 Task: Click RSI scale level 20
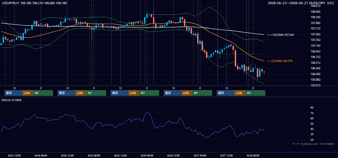tap(312, 140)
